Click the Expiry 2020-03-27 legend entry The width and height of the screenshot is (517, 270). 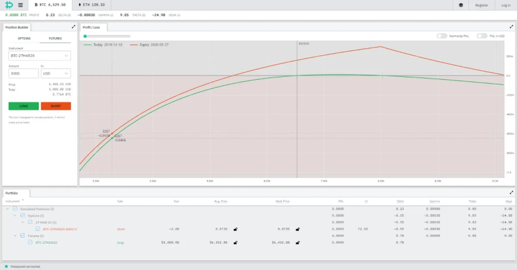click(149, 45)
